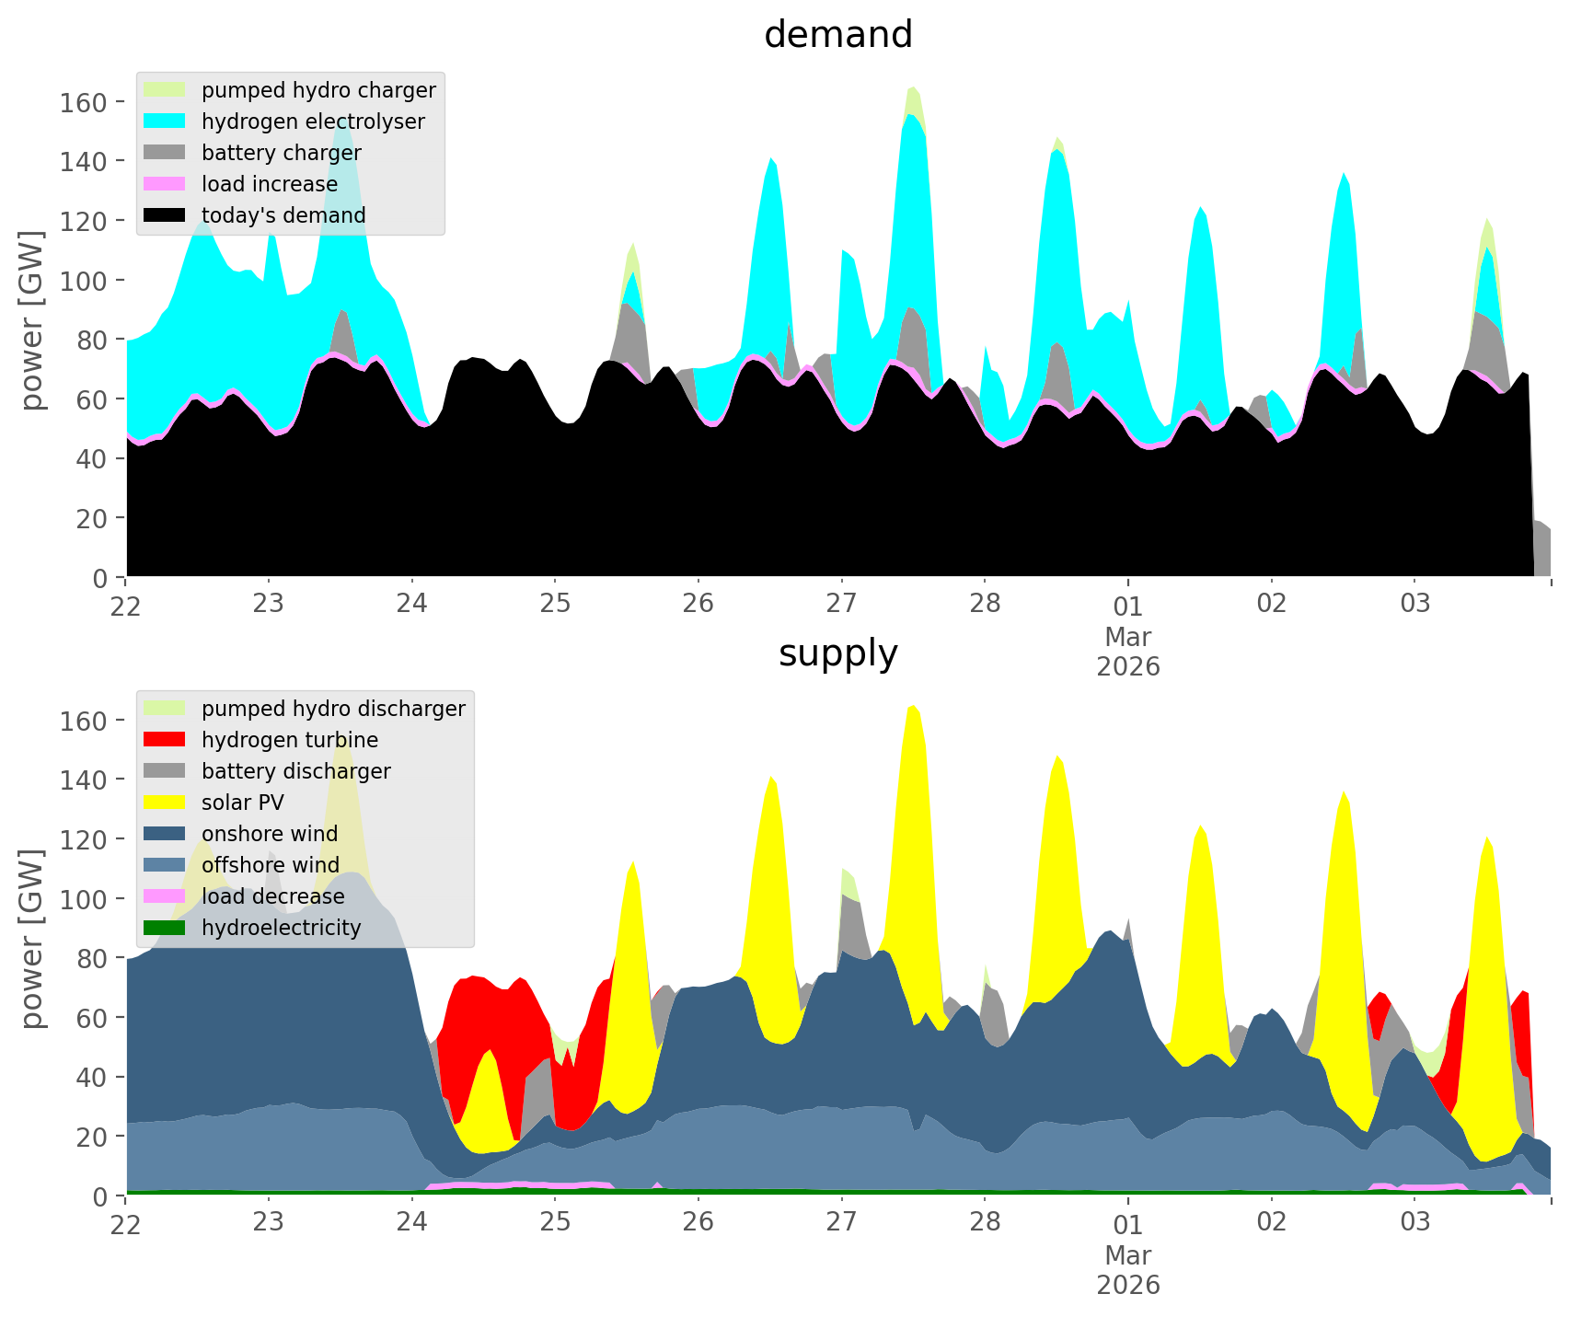Click the 25 date tick on demand chart
This screenshot has height=1317, width=1570.
tap(555, 605)
